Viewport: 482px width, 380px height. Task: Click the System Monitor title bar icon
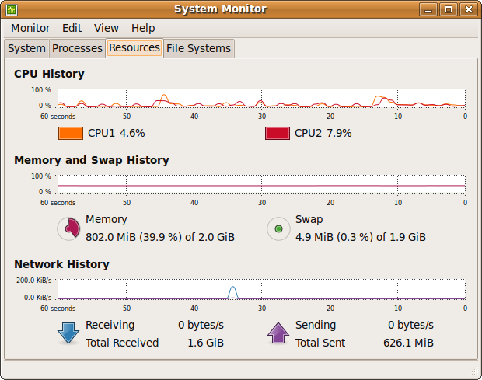pos(12,9)
